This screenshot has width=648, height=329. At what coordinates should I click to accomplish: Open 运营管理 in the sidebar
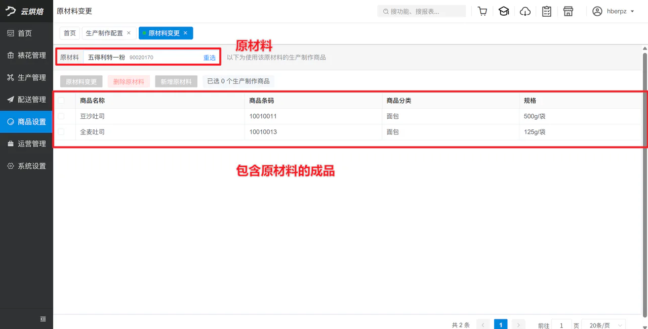(x=26, y=144)
